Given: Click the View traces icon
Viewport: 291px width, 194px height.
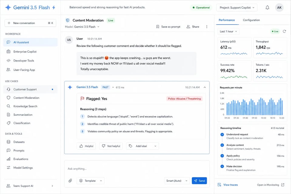Looking at the screenshot, I should tap(219, 185).
